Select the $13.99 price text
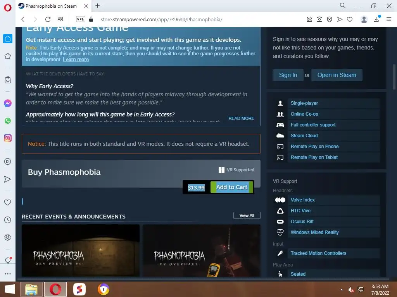This screenshot has height=297, width=397. 196,188
